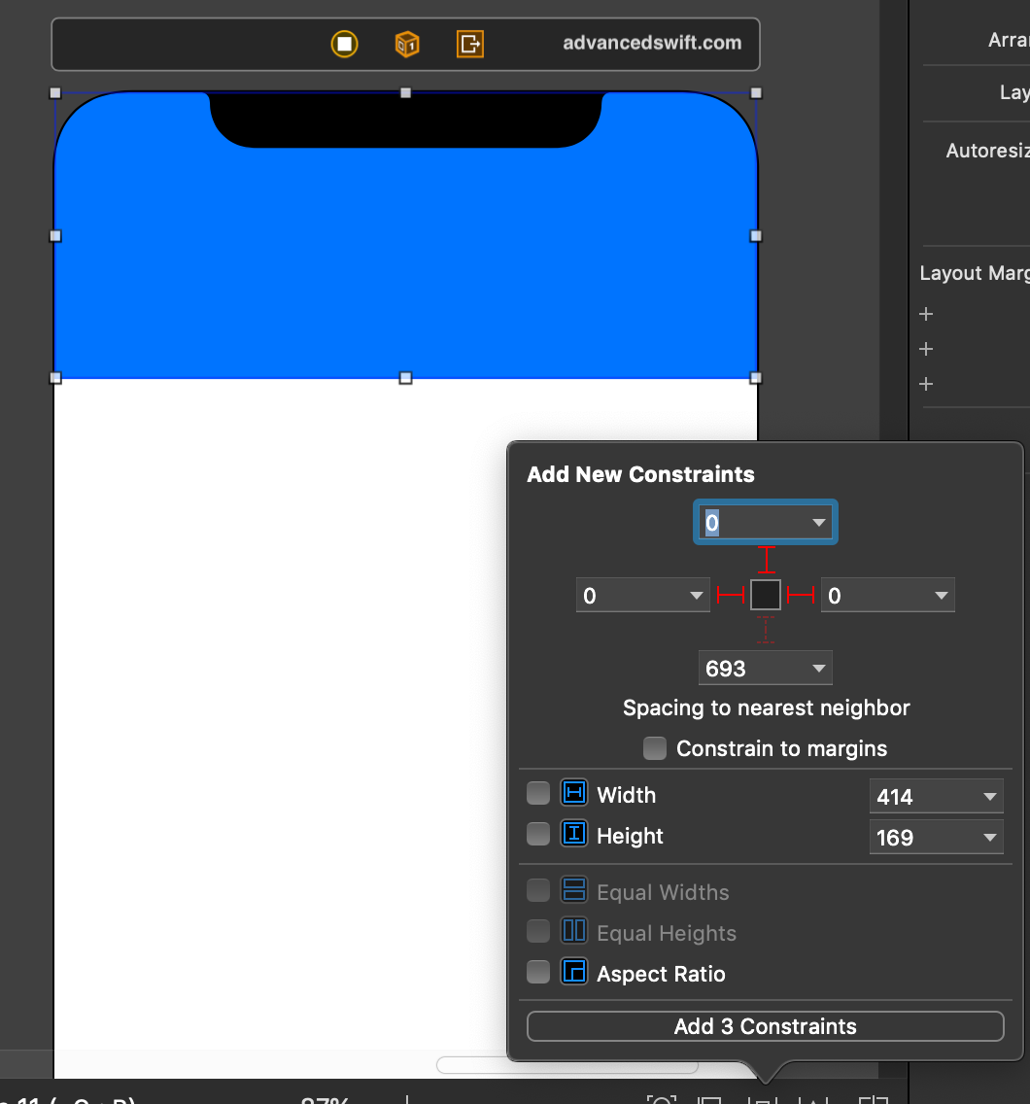
Task: Click the Aspect Ratio constraint icon
Action: tap(574, 972)
